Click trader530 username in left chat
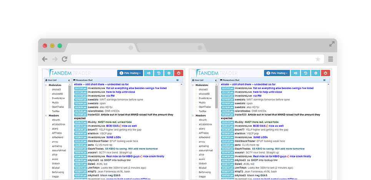Screen dimensions: 371x180 click(94, 115)
